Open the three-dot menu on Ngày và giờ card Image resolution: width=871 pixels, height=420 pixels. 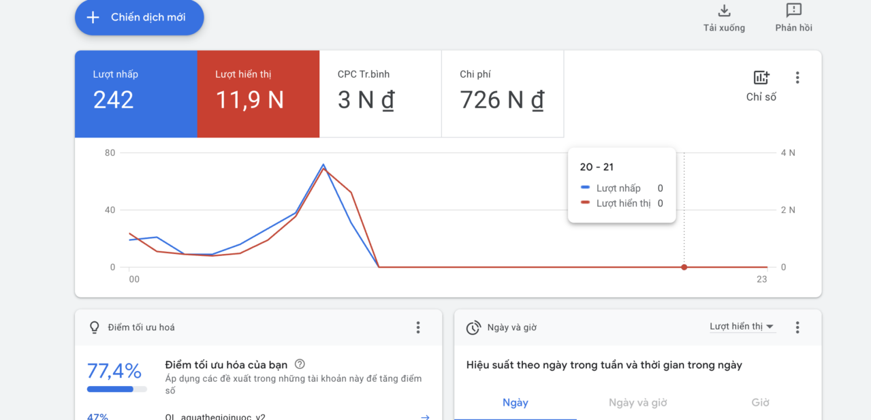click(x=797, y=327)
